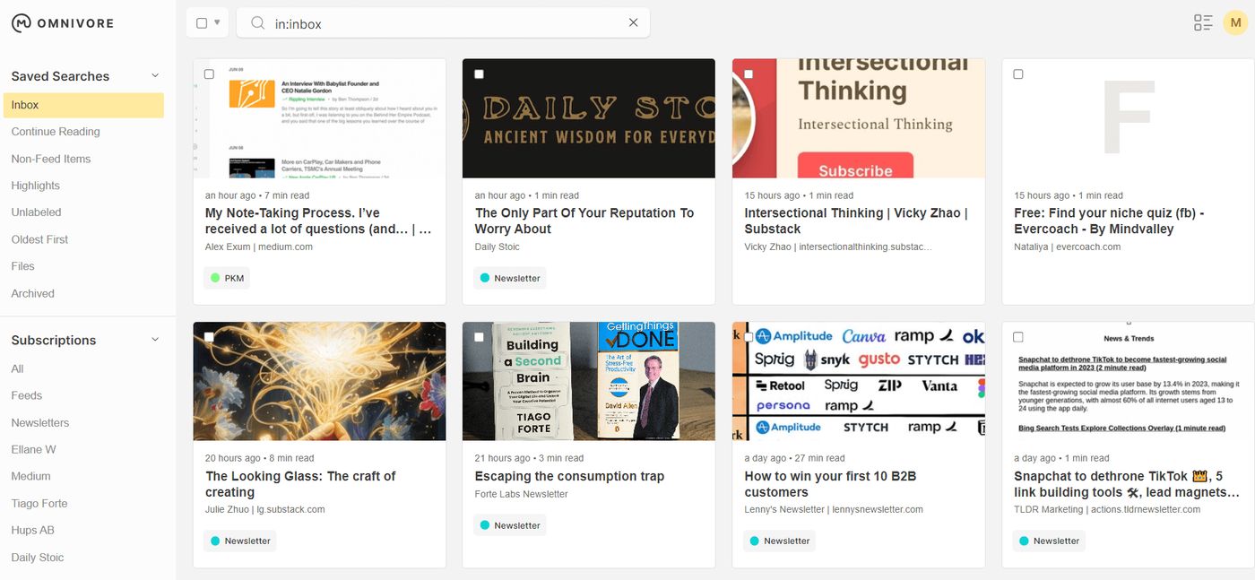Open Oldest First saved search

coord(39,239)
